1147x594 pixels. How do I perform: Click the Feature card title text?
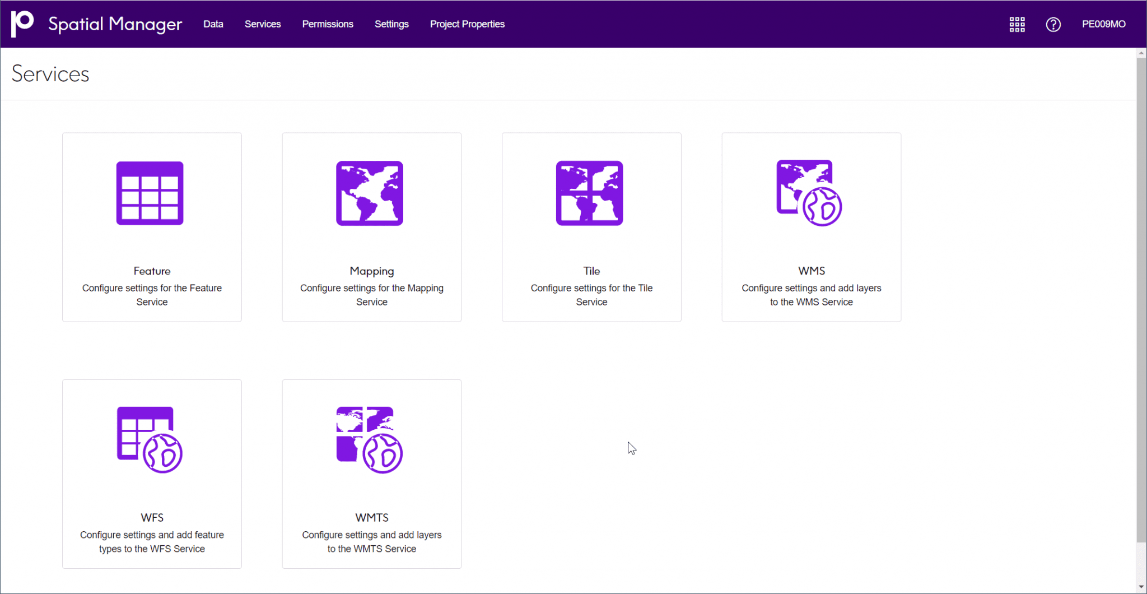click(x=152, y=271)
